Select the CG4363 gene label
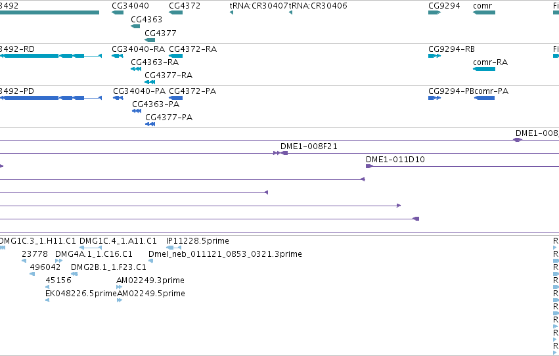 click(146, 19)
